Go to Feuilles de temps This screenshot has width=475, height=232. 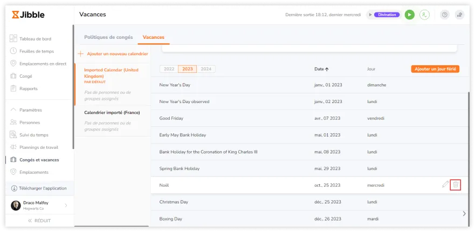click(x=36, y=51)
